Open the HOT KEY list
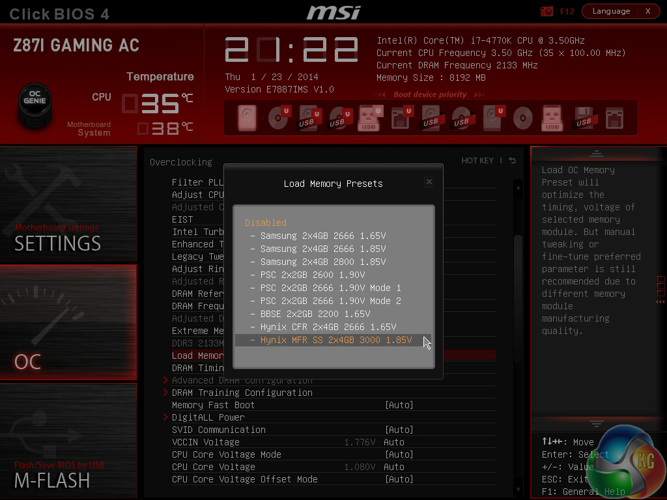 click(477, 161)
